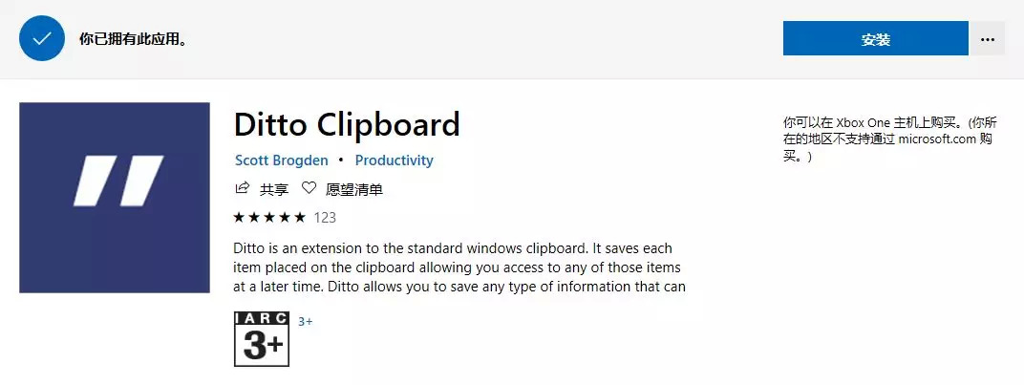Add app via 愿望清单 label
Viewport: 1024px width, 385px height.
(x=354, y=189)
